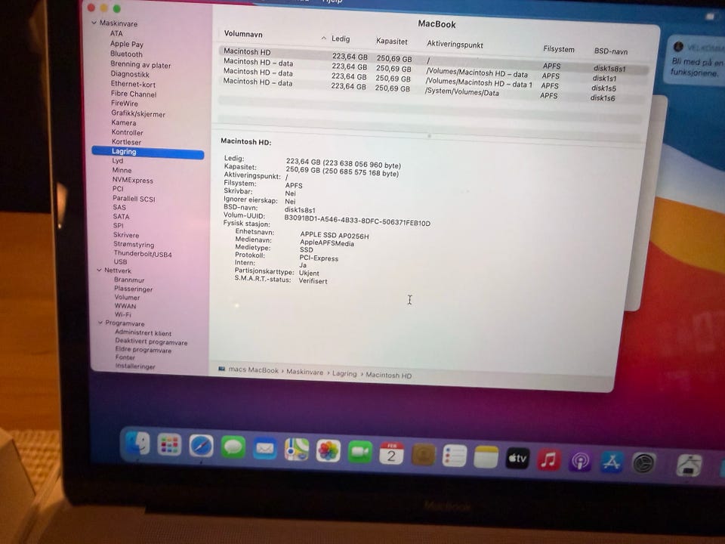Screen dimensions: 725x544
Task: Select Brenning av plater item
Action: point(140,65)
